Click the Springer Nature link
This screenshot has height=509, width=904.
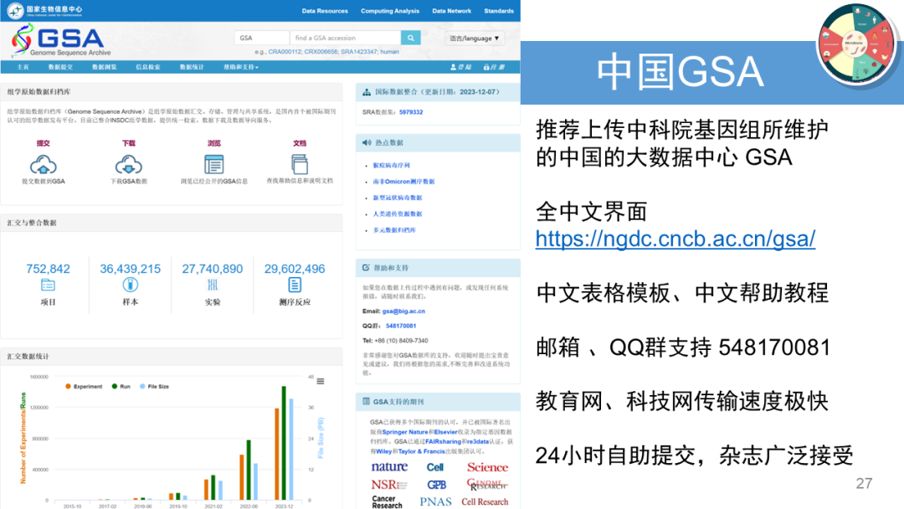405,432
